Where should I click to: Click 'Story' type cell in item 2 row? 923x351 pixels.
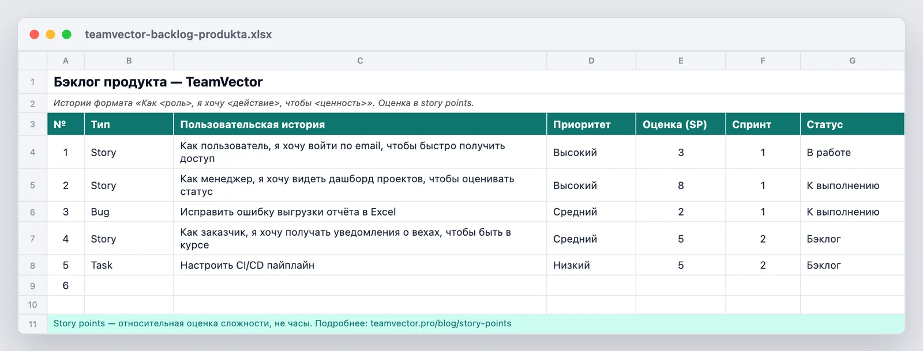(x=129, y=185)
